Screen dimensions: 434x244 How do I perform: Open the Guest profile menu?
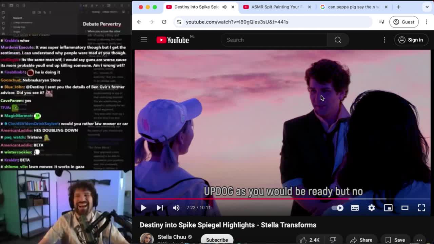(x=404, y=22)
